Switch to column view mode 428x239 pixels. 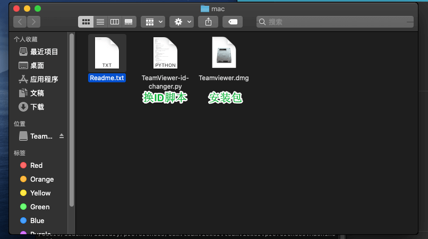(x=114, y=22)
